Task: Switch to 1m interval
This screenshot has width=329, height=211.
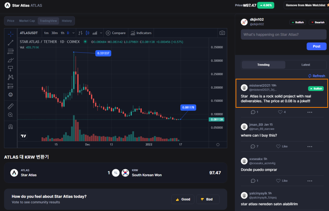Action: point(46,33)
